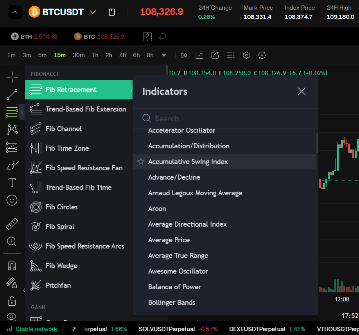
Task: Add Accumulation/Distribution indicator
Action: click(224, 146)
